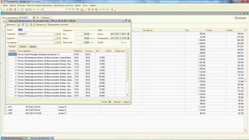This screenshot has width=249, height=140.
Task: Open the Действия dropdown menu
Action: tap(11, 25)
